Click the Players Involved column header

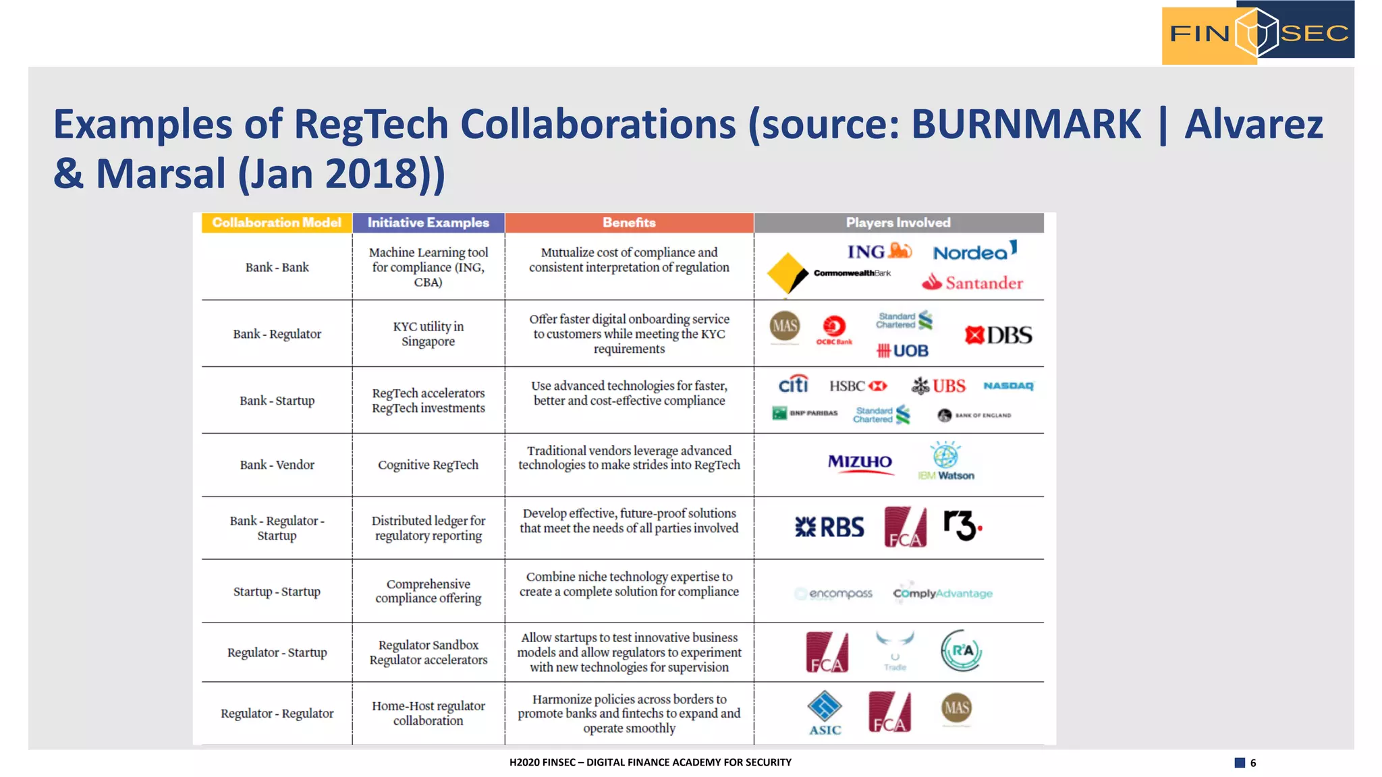pos(899,223)
